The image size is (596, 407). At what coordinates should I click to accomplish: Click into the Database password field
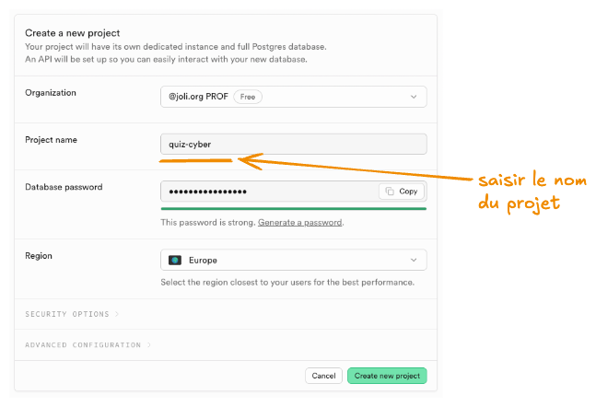tap(267, 192)
